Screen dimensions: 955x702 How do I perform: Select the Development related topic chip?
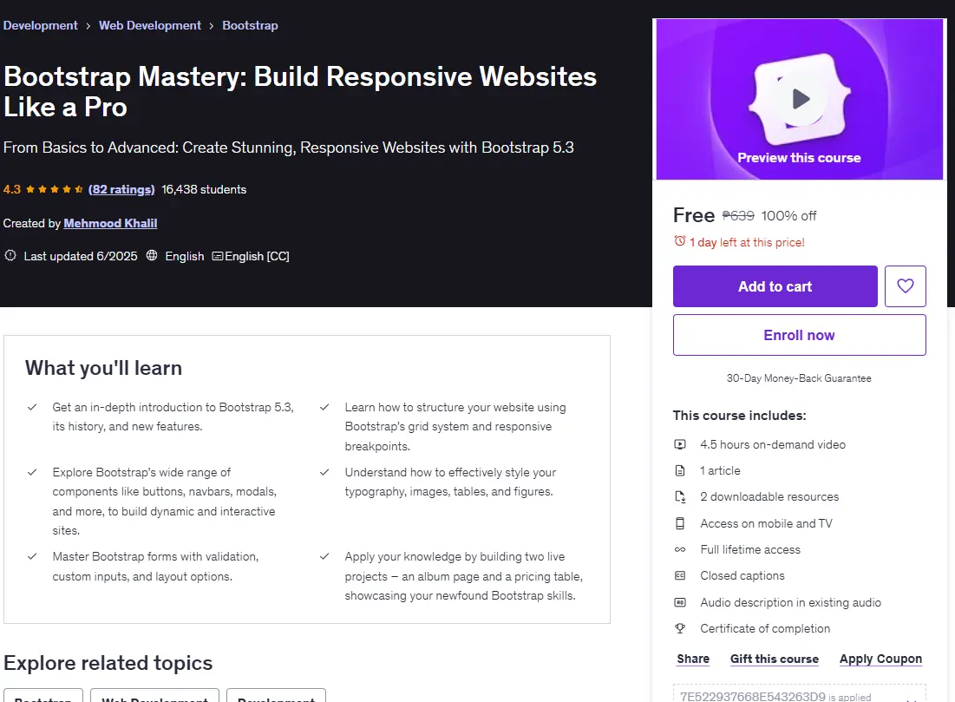click(276, 697)
